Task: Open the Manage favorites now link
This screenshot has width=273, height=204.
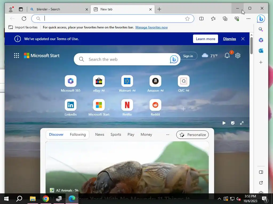Action: 151,27
